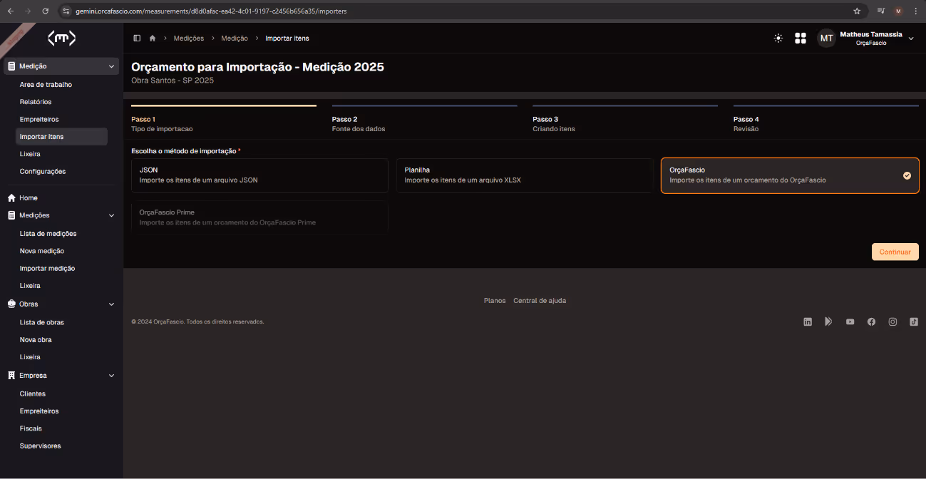Open Configurações in sidebar
This screenshot has width=926, height=479.
(x=43, y=171)
